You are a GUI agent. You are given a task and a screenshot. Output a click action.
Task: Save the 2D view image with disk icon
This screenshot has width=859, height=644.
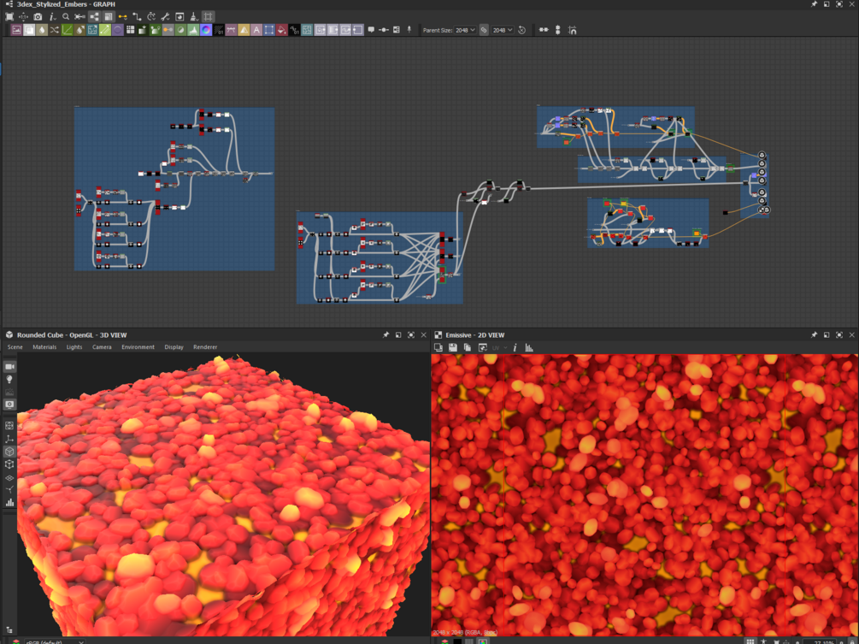click(x=452, y=347)
